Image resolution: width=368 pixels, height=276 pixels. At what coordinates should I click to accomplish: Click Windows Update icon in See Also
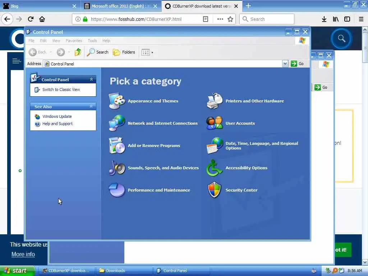click(37, 117)
